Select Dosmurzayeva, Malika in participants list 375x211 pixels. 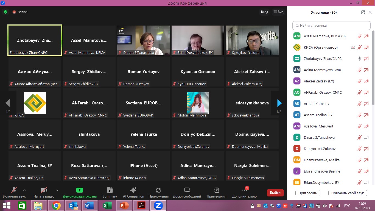(331, 160)
